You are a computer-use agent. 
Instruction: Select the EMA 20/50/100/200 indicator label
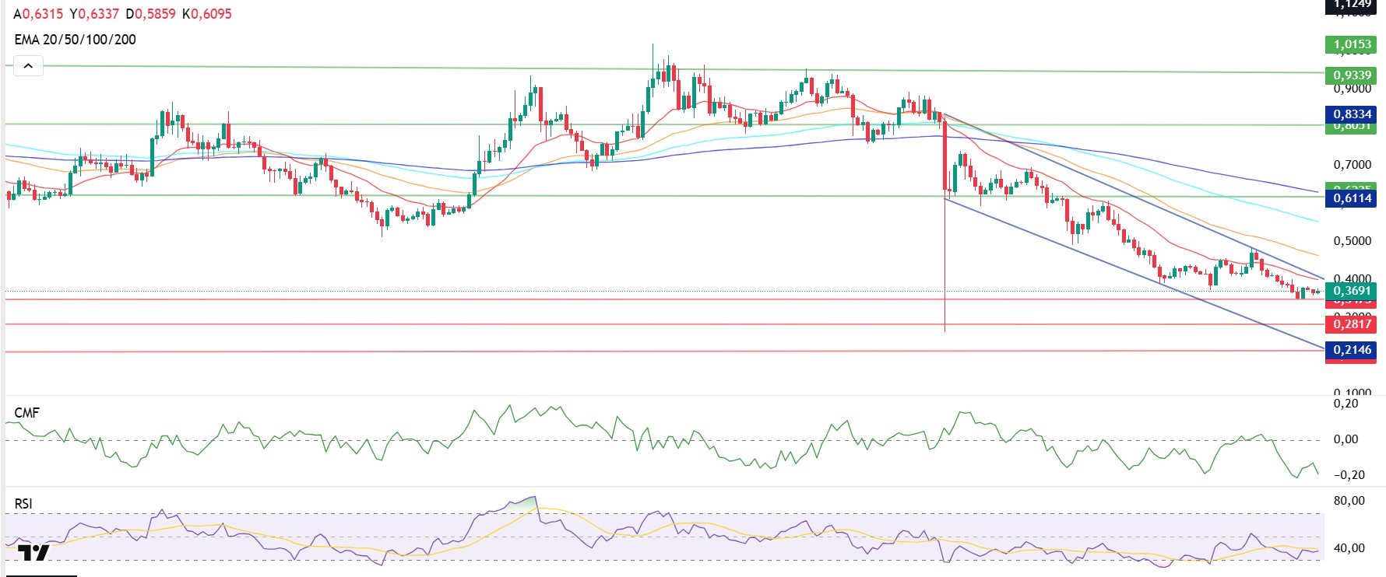(75, 40)
